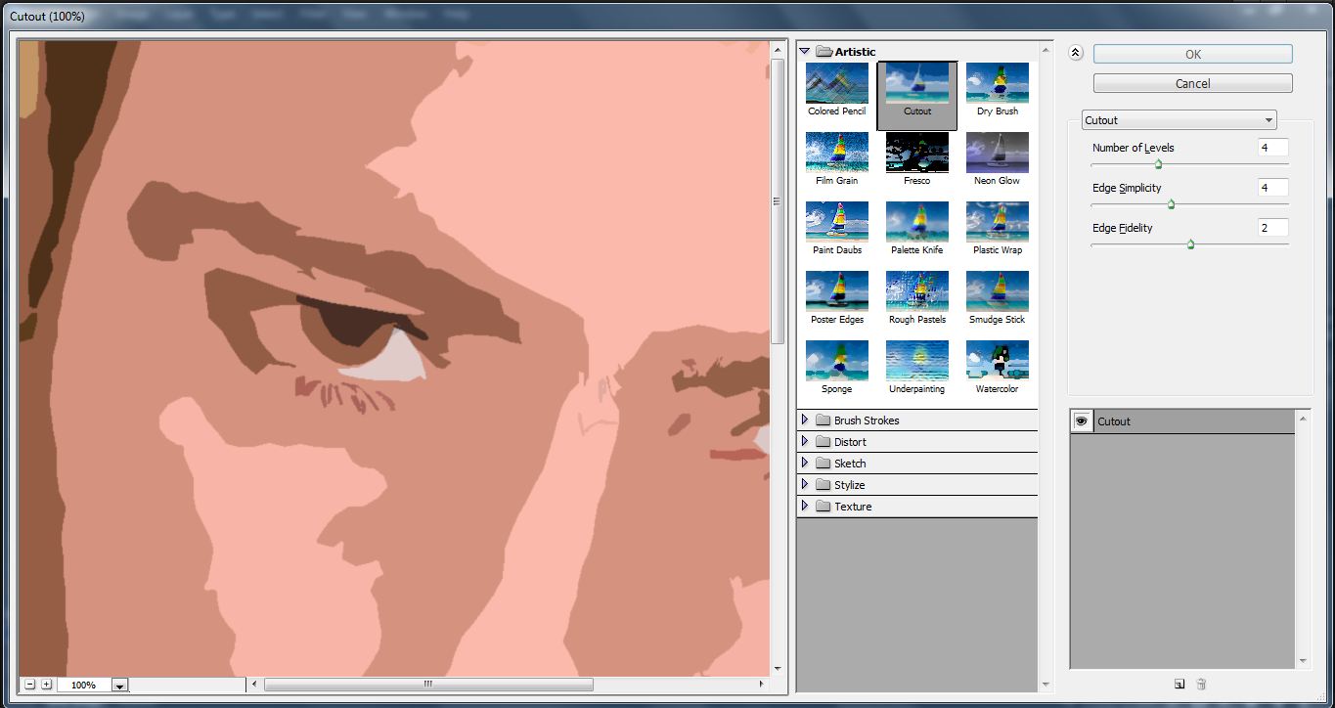Edit the Number of Levels value field
This screenshot has height=708, width=1335.
pyautogui.click(x=1272, y=148)
